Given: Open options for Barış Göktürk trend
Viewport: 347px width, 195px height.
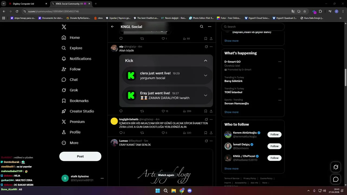Looking at the screenshot, I should 280,78.
